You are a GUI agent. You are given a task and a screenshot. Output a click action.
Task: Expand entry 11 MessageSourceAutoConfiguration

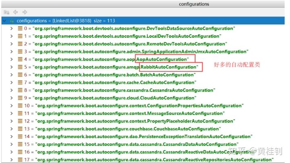click(12, 113)
